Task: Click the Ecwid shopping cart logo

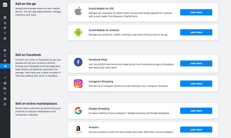Action: [x=5, y=5]
